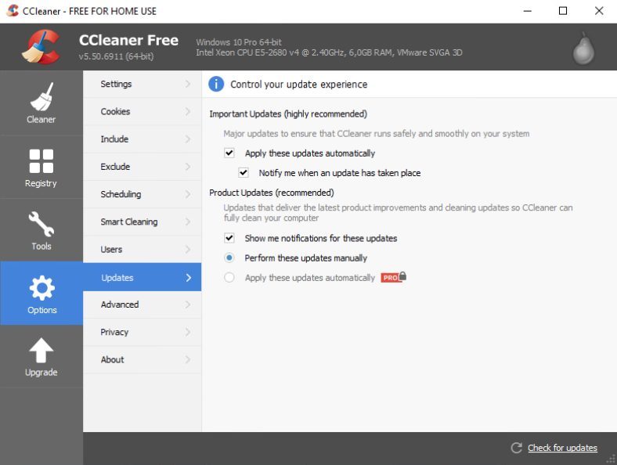
Task: Click the Upgrade arrow icon
Action: point(41,351)
